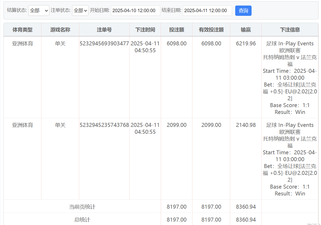Select bet number 5232945235743768

(104, 125)
